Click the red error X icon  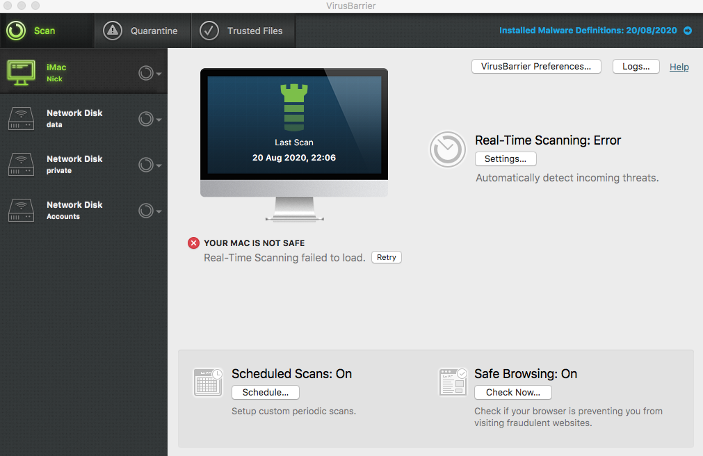[193, 243]
